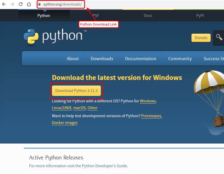The height and width of the screenshot is (174, 224).
Task: Click the python.org/downloads/ address bar
Action: pyautogui.click(x=63, y=4)
